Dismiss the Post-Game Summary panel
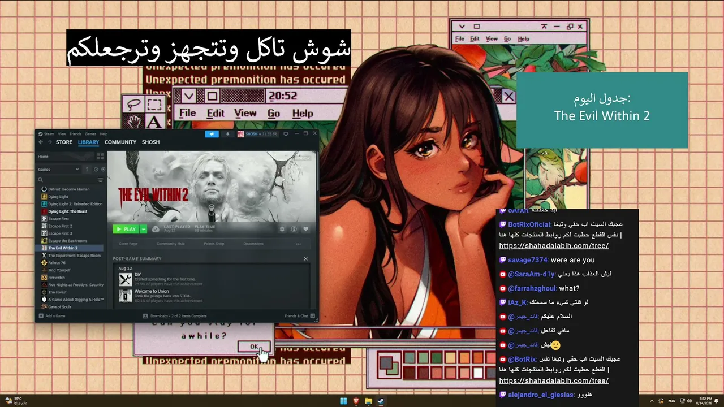This screenshot has height=407, width=724. pos(305,258)
